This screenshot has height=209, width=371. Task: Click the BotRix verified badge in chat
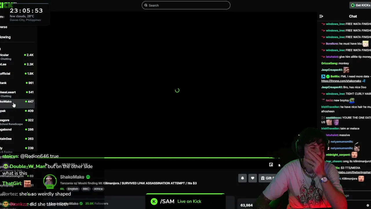point(328,77)
